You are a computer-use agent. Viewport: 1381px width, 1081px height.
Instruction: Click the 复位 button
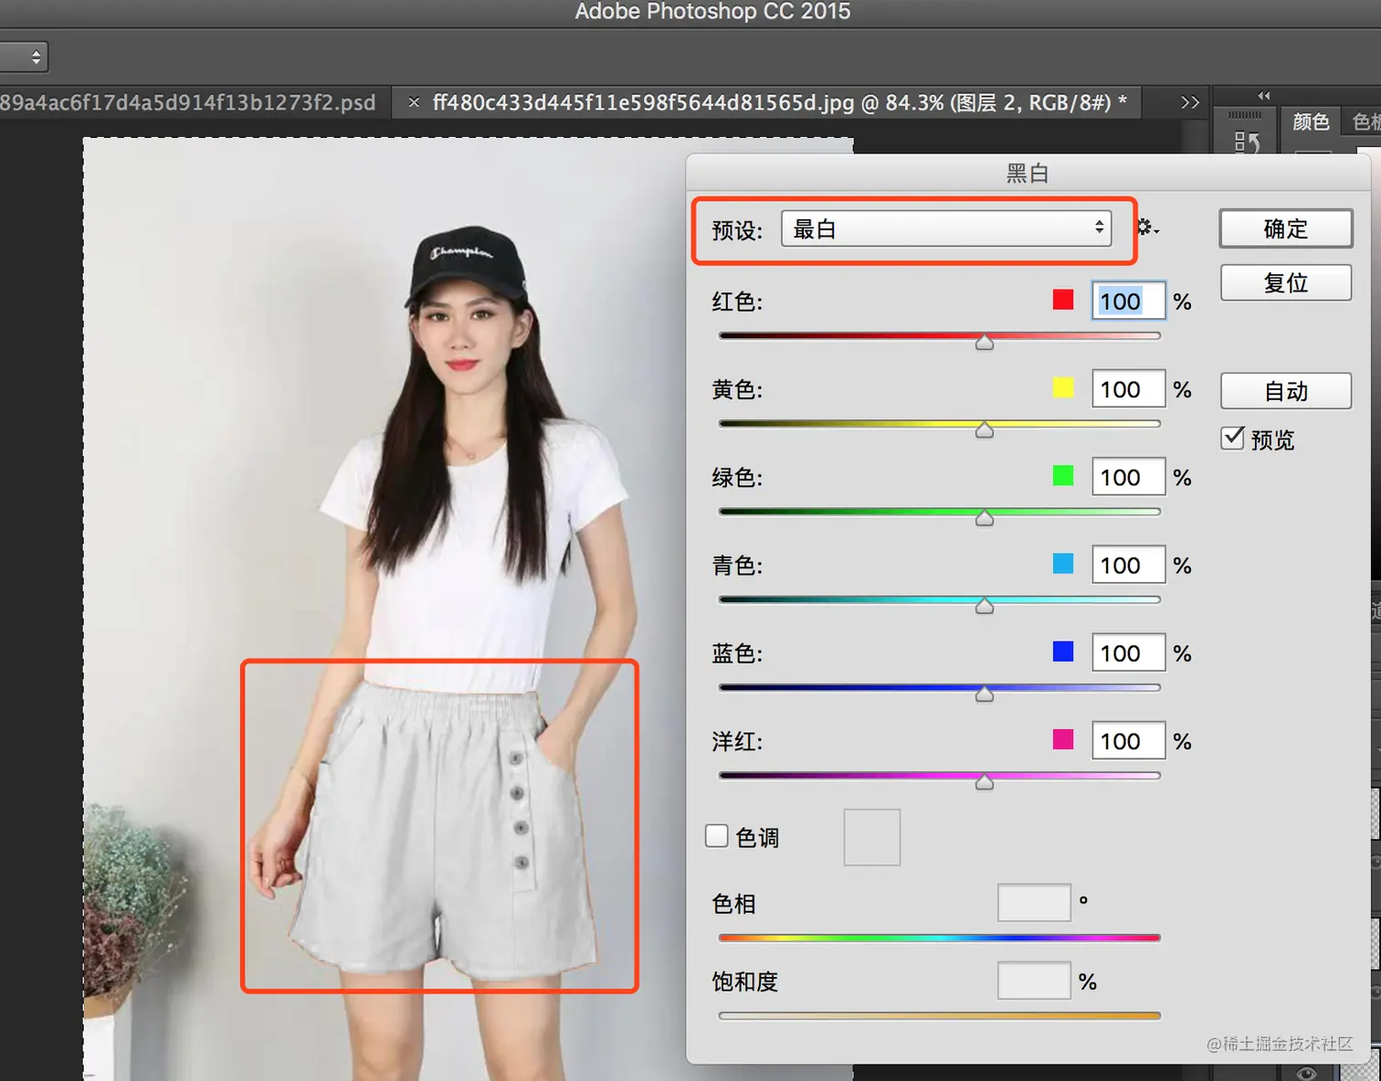point(1286,283)
